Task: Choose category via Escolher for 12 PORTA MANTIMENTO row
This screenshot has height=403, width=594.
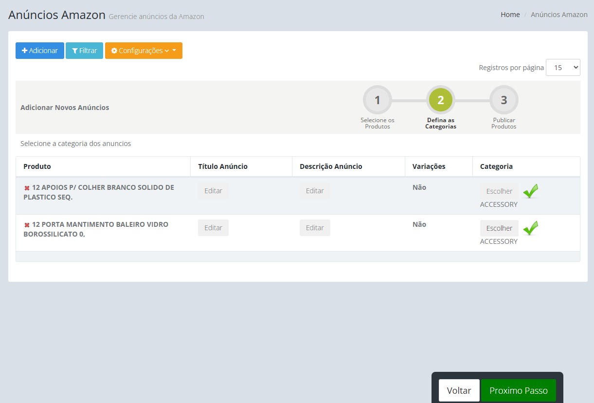Action: pos(499,228)
